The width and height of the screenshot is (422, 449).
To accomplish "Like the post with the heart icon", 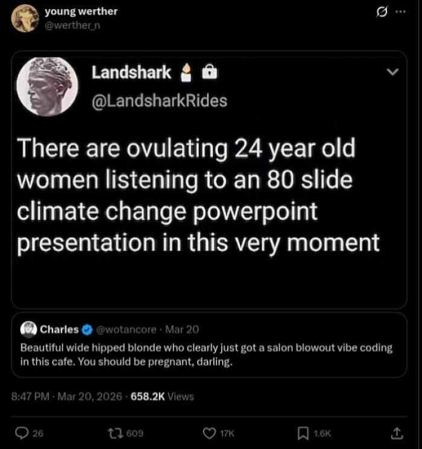I will click(209, 433).
